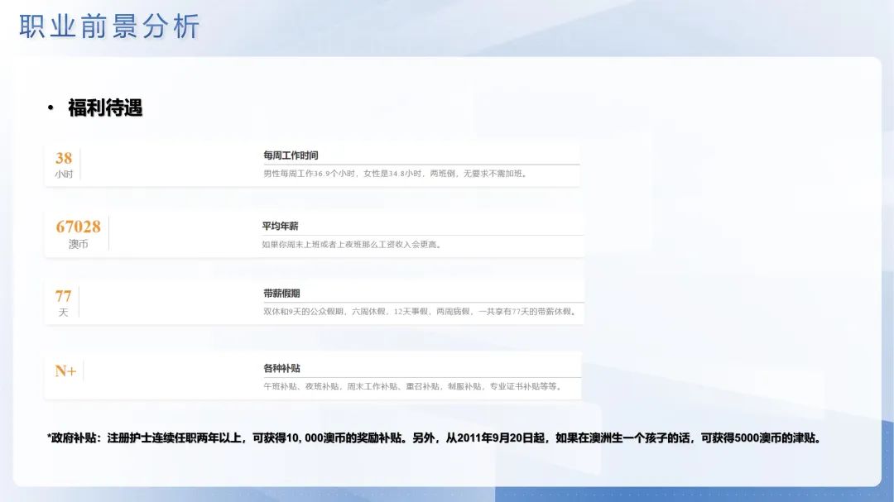
Task: Click the orange number 77
Action: point(63,296)
